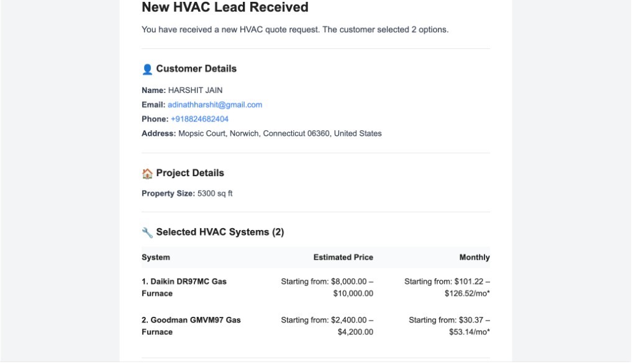Screen dimensions: 636x364
Task: Click the System column header
Action: [156, 257]
